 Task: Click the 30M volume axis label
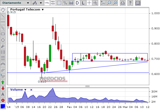point(154,92)
